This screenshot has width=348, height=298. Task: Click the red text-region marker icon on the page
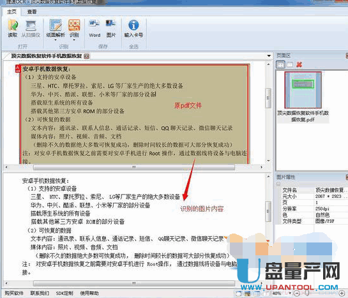pyautogui.click(x=17, y=69)
